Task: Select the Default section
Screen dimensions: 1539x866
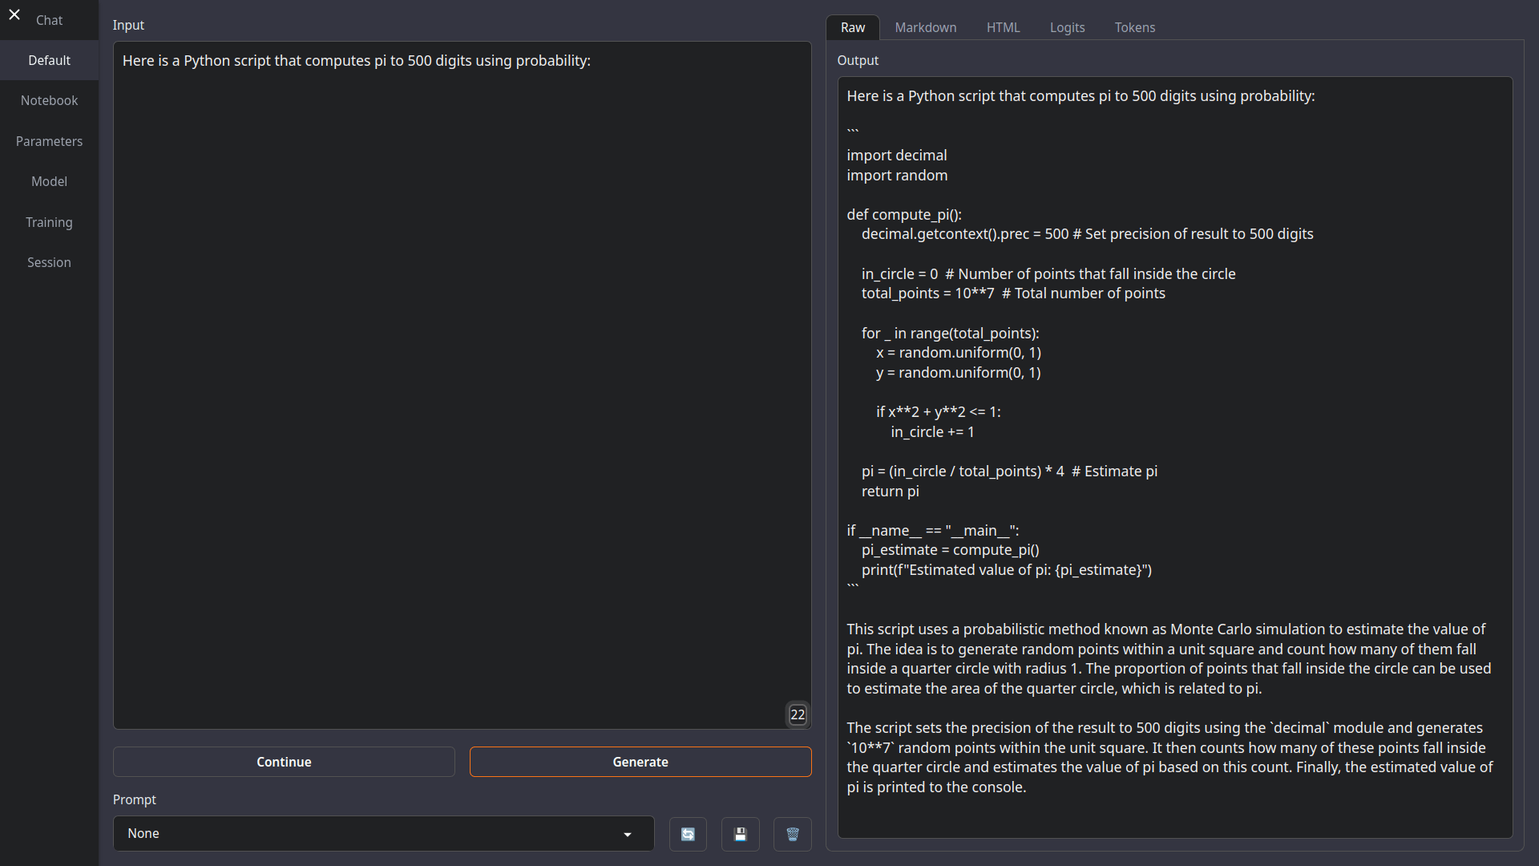Action: (x=49, y=60)
